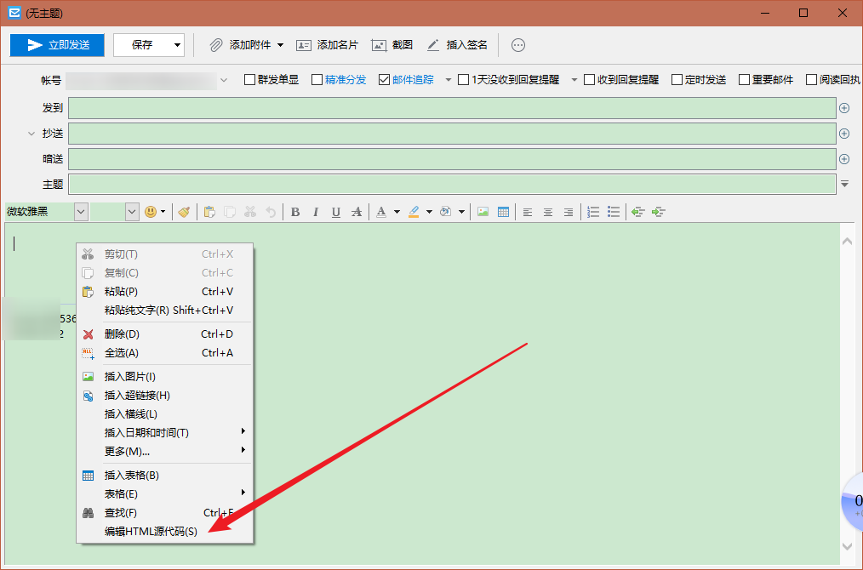Collapse the chevron left of 抄送

coord(31,134)
